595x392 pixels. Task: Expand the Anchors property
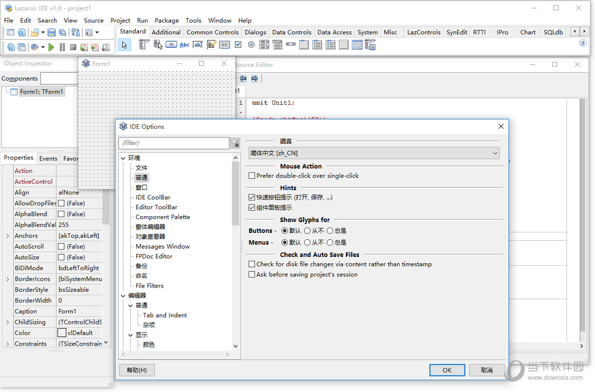pos(7,236)
